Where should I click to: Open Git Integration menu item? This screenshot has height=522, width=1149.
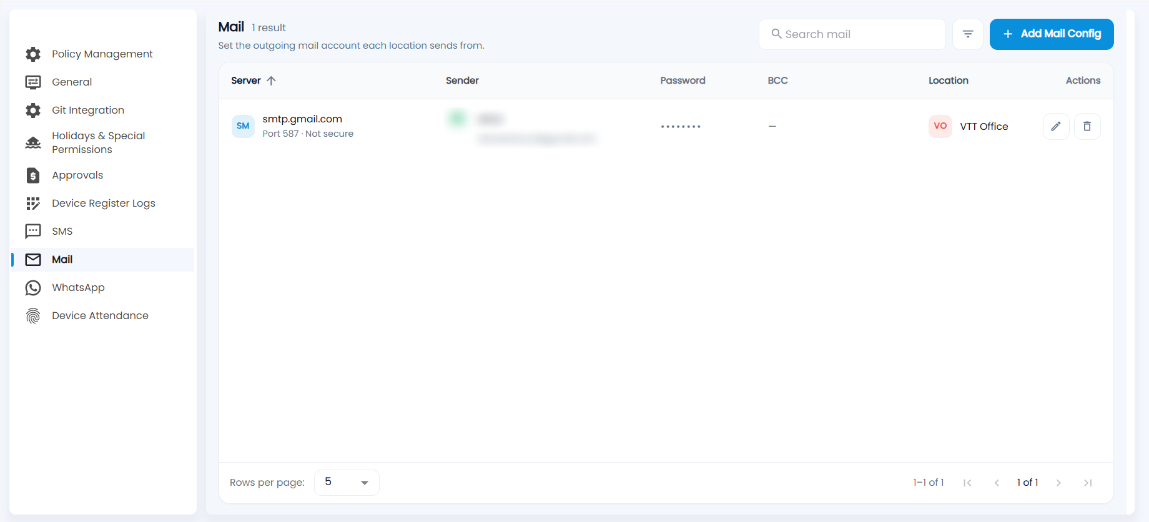coord(103,111)
